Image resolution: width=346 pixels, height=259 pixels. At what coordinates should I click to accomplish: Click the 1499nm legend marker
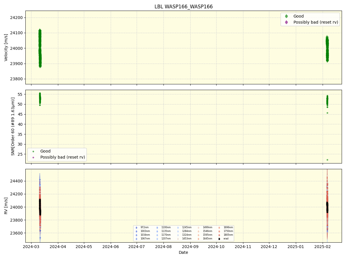198,228
